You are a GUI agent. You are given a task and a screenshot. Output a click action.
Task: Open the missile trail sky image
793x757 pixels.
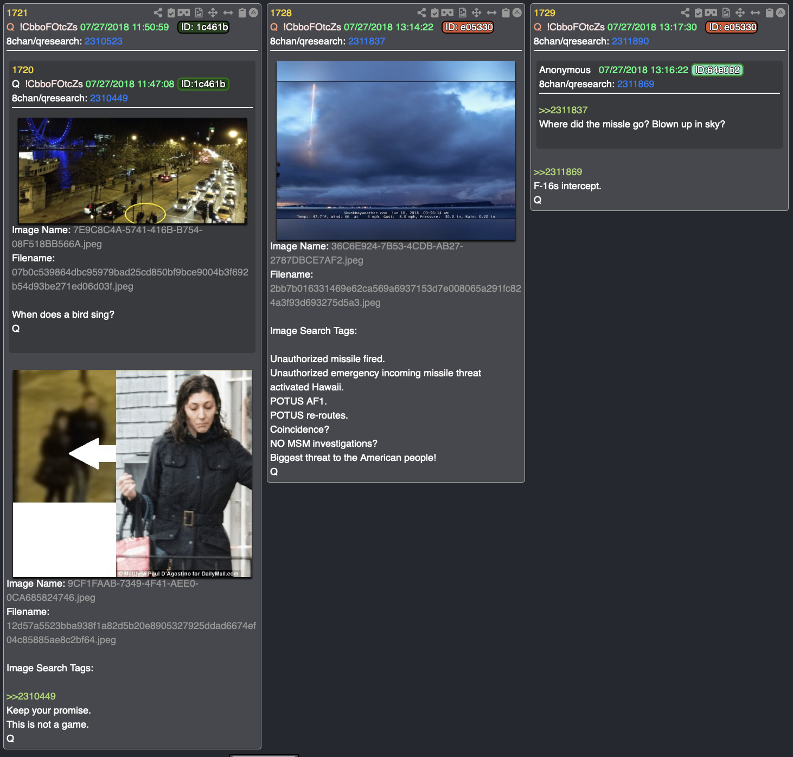396,150
